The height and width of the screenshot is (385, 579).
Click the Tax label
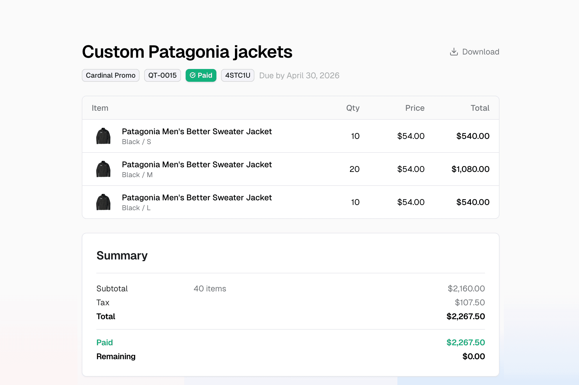click(103, 302)
